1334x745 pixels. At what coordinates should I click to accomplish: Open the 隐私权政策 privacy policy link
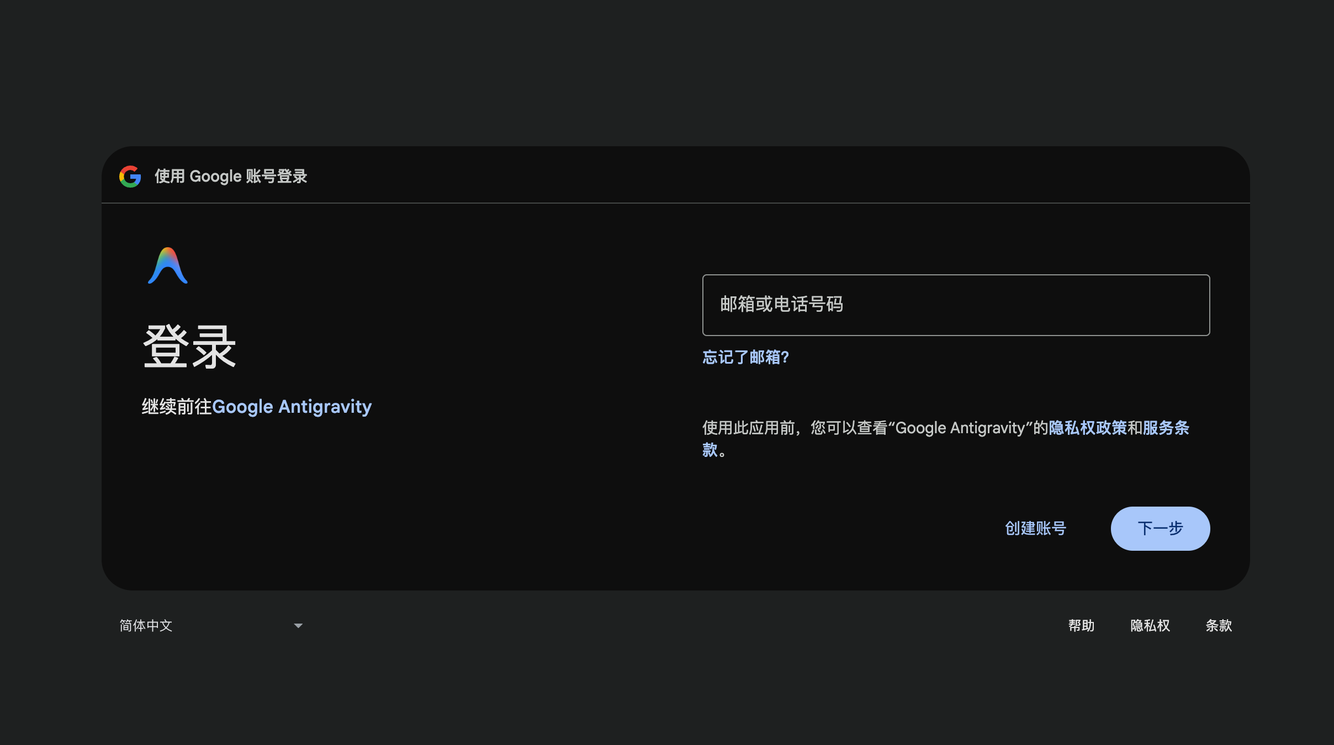click(1087, 428)
